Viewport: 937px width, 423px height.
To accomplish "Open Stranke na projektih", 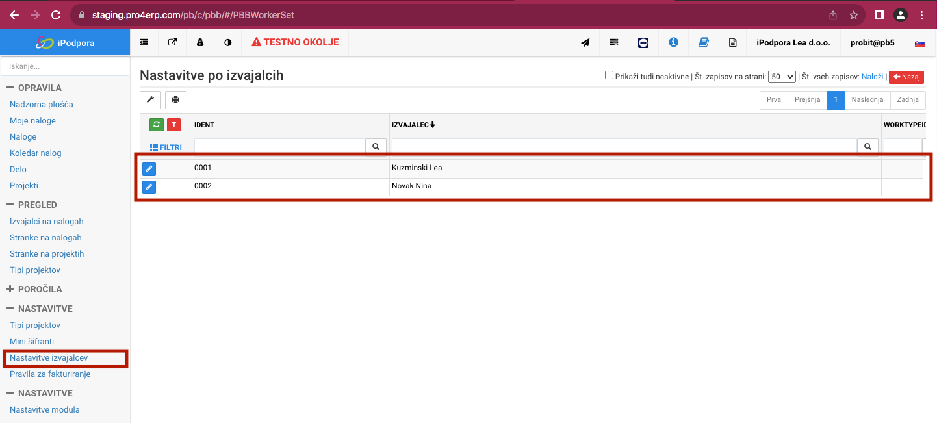I will (x=47, y=253).
